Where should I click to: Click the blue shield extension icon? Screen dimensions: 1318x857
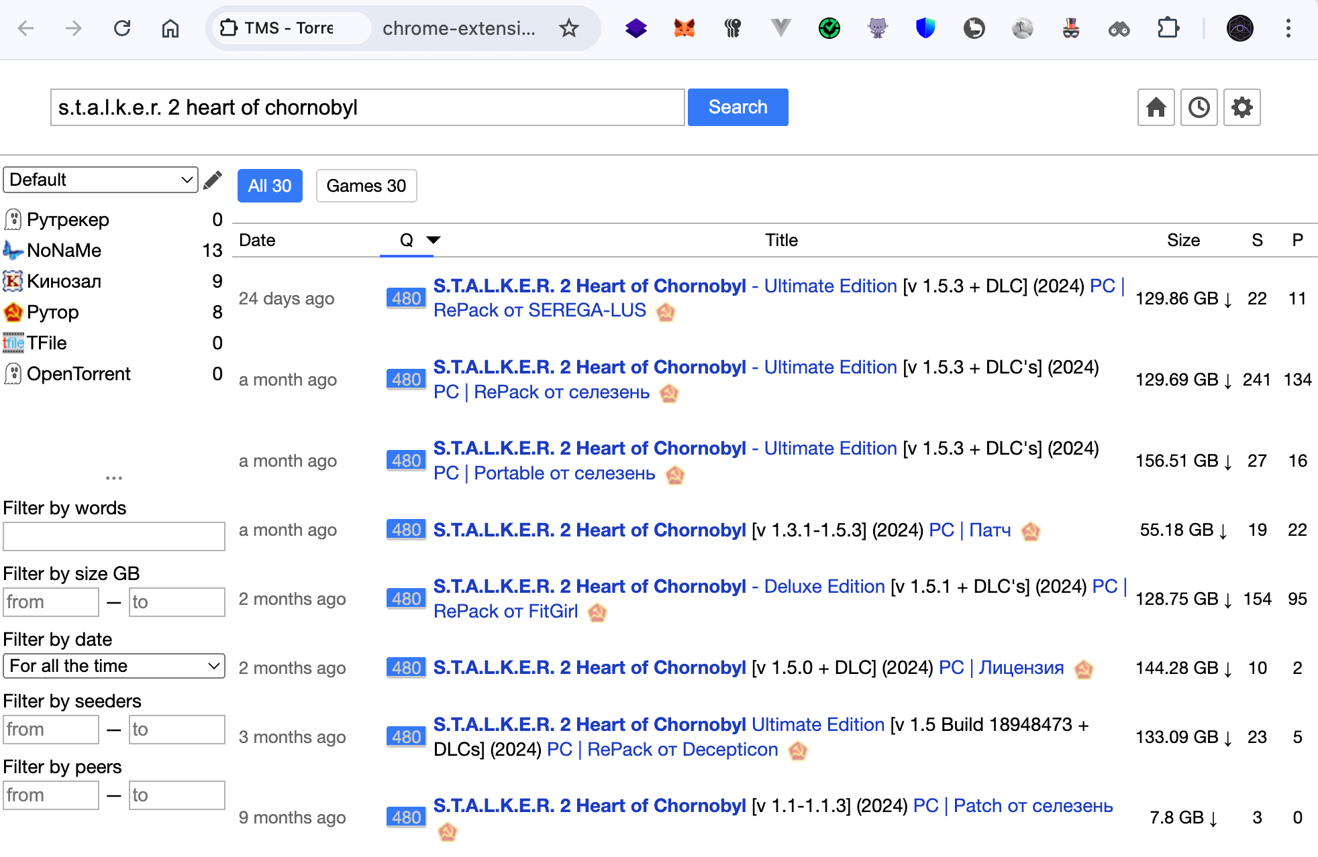[x=925, y=28]
